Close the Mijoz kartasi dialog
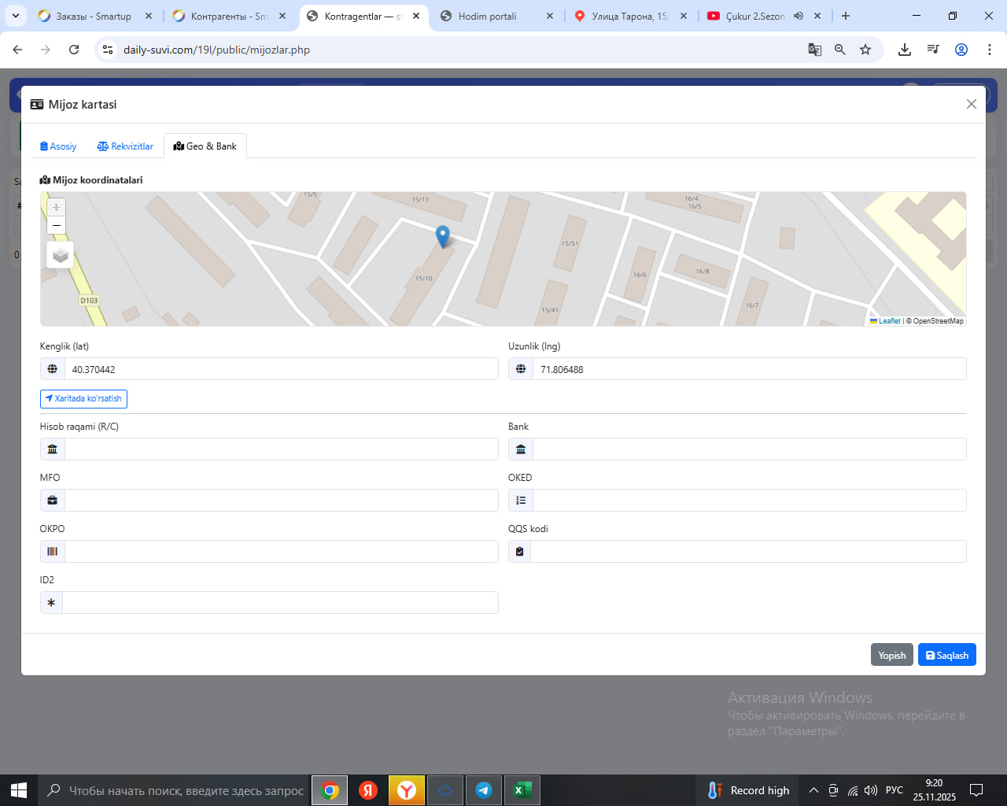This screenshot has width=1007, height=806. (972, 104)
